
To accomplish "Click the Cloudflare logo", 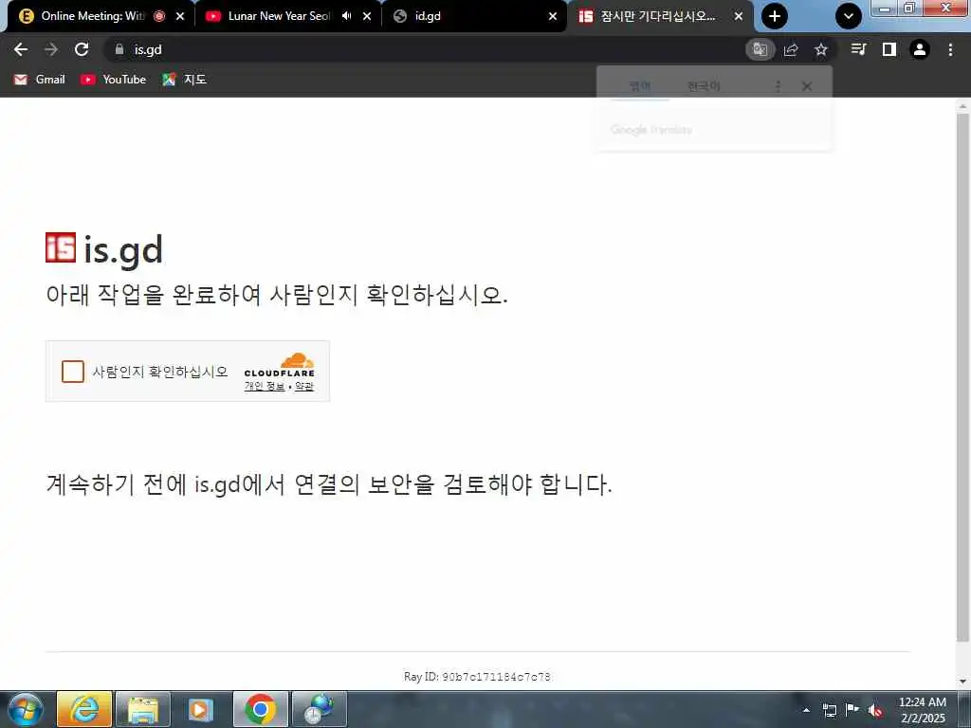I will pyautogui.click(x=280, y=365).
